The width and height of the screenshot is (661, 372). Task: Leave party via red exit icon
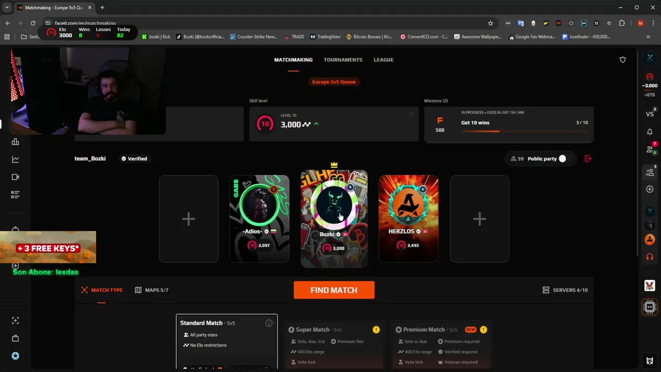point(588,159)
